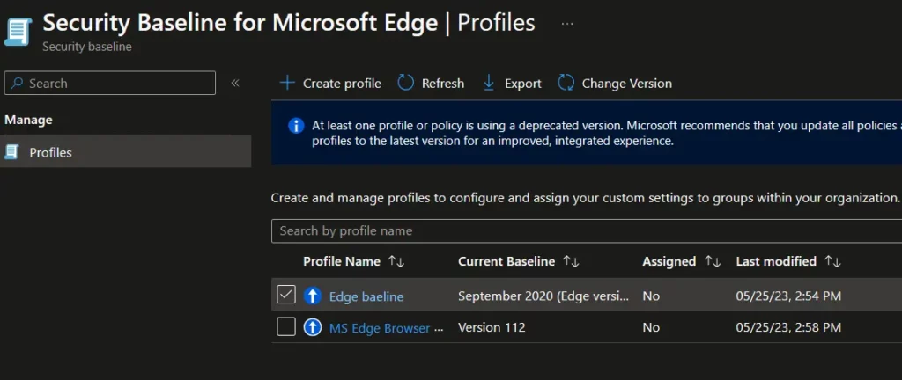Click the Current Baseline column header text
Image resolution: width=902 pixels, height=380 pixels.
(x=506, y=262)
